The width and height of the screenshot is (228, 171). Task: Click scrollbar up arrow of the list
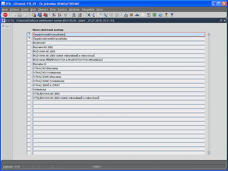pyautogui.click(x=209, y=34)
